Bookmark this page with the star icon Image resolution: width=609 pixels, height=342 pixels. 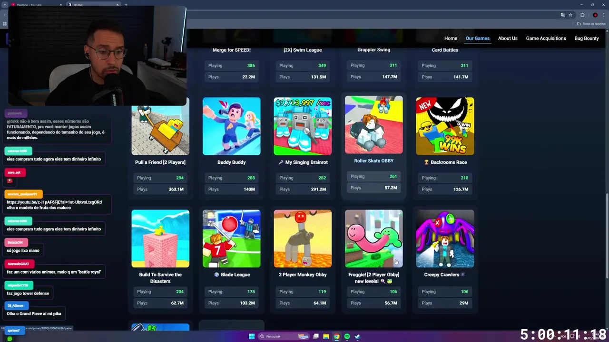(570, 15)
